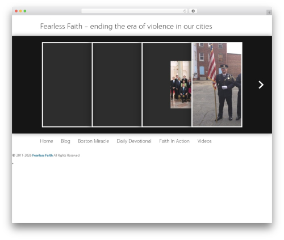Open the police officer with flag photo
Screen dimensions: 284x240
tap(217, 85)
